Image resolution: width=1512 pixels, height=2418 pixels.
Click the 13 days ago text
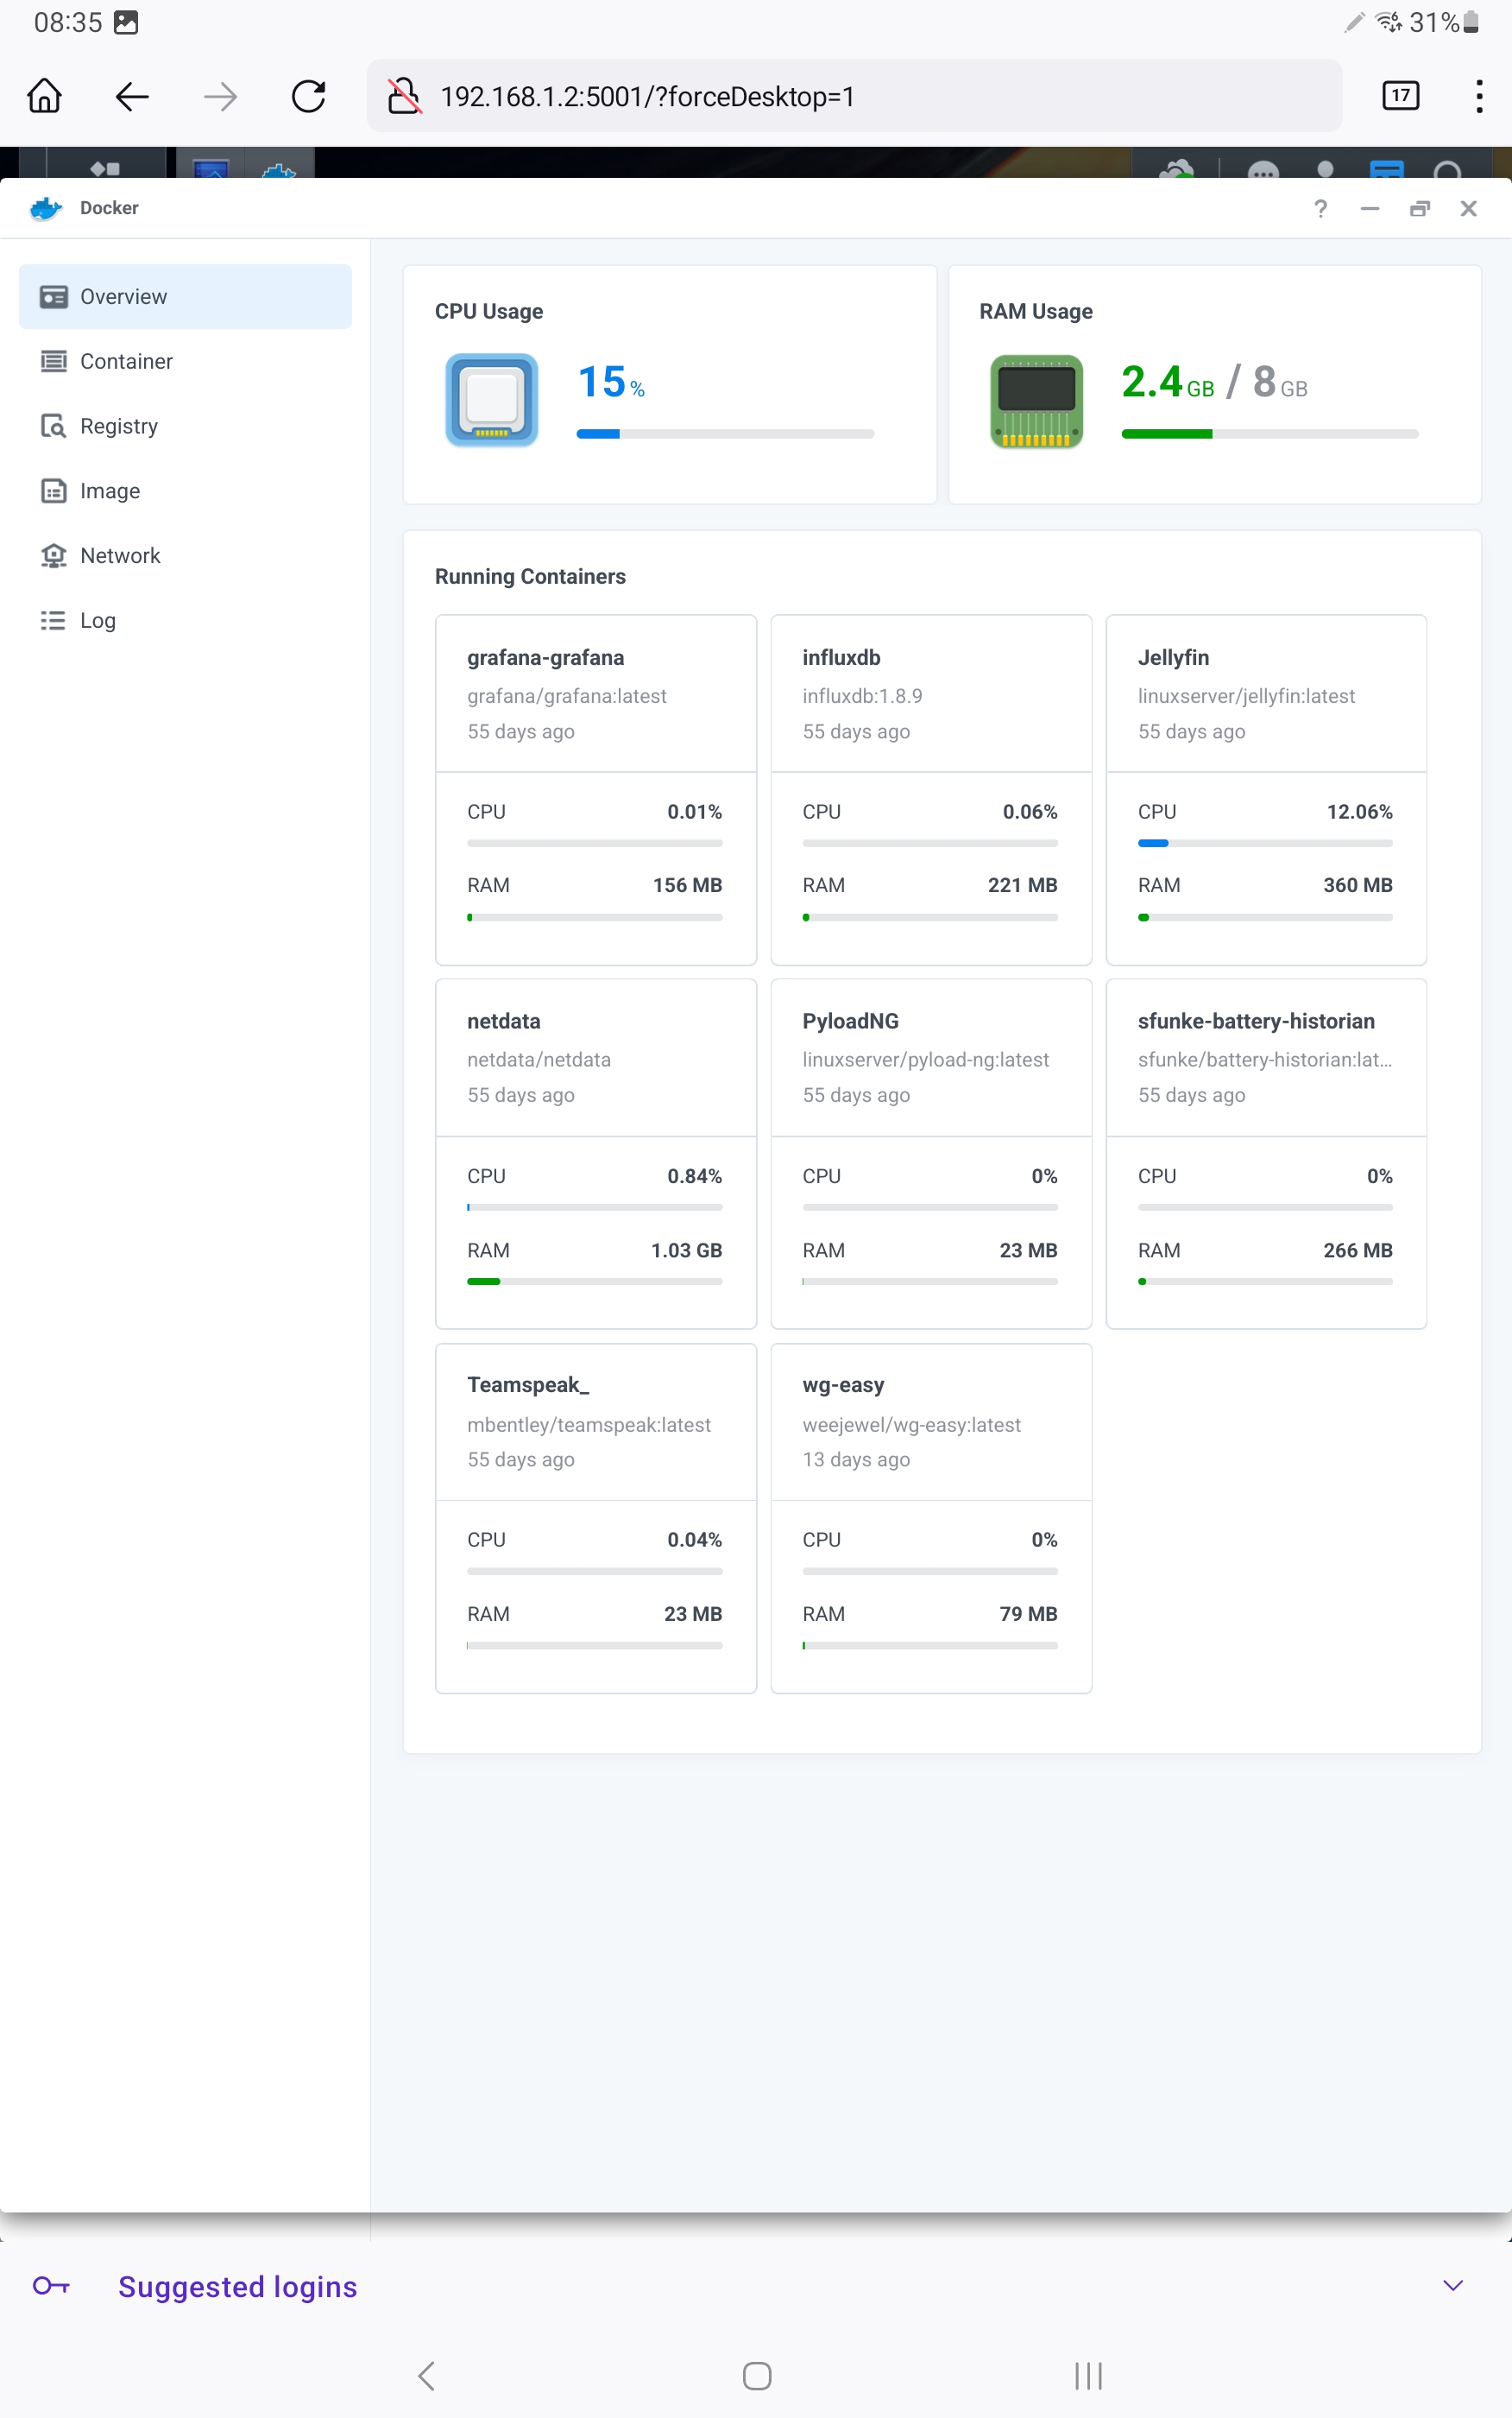click(x=856, y=1459)
